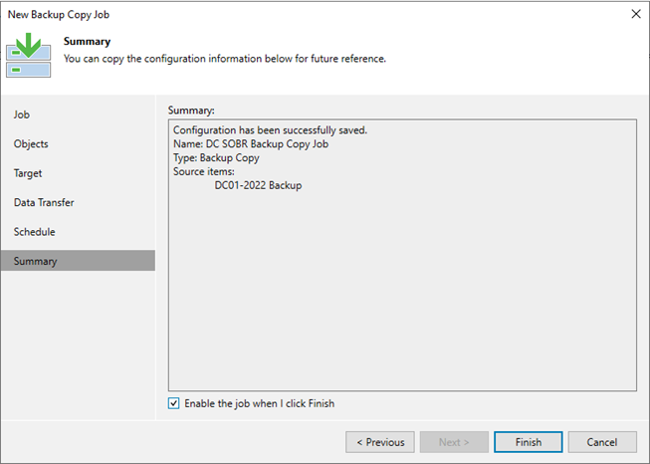
Task: Click the Name: DC SOBR Backup Copy Job line
Action: click(251, 144)
